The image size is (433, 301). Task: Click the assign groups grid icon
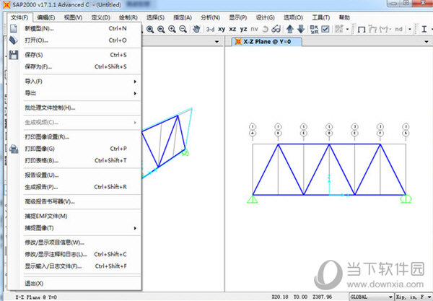(x=339, y=29)
